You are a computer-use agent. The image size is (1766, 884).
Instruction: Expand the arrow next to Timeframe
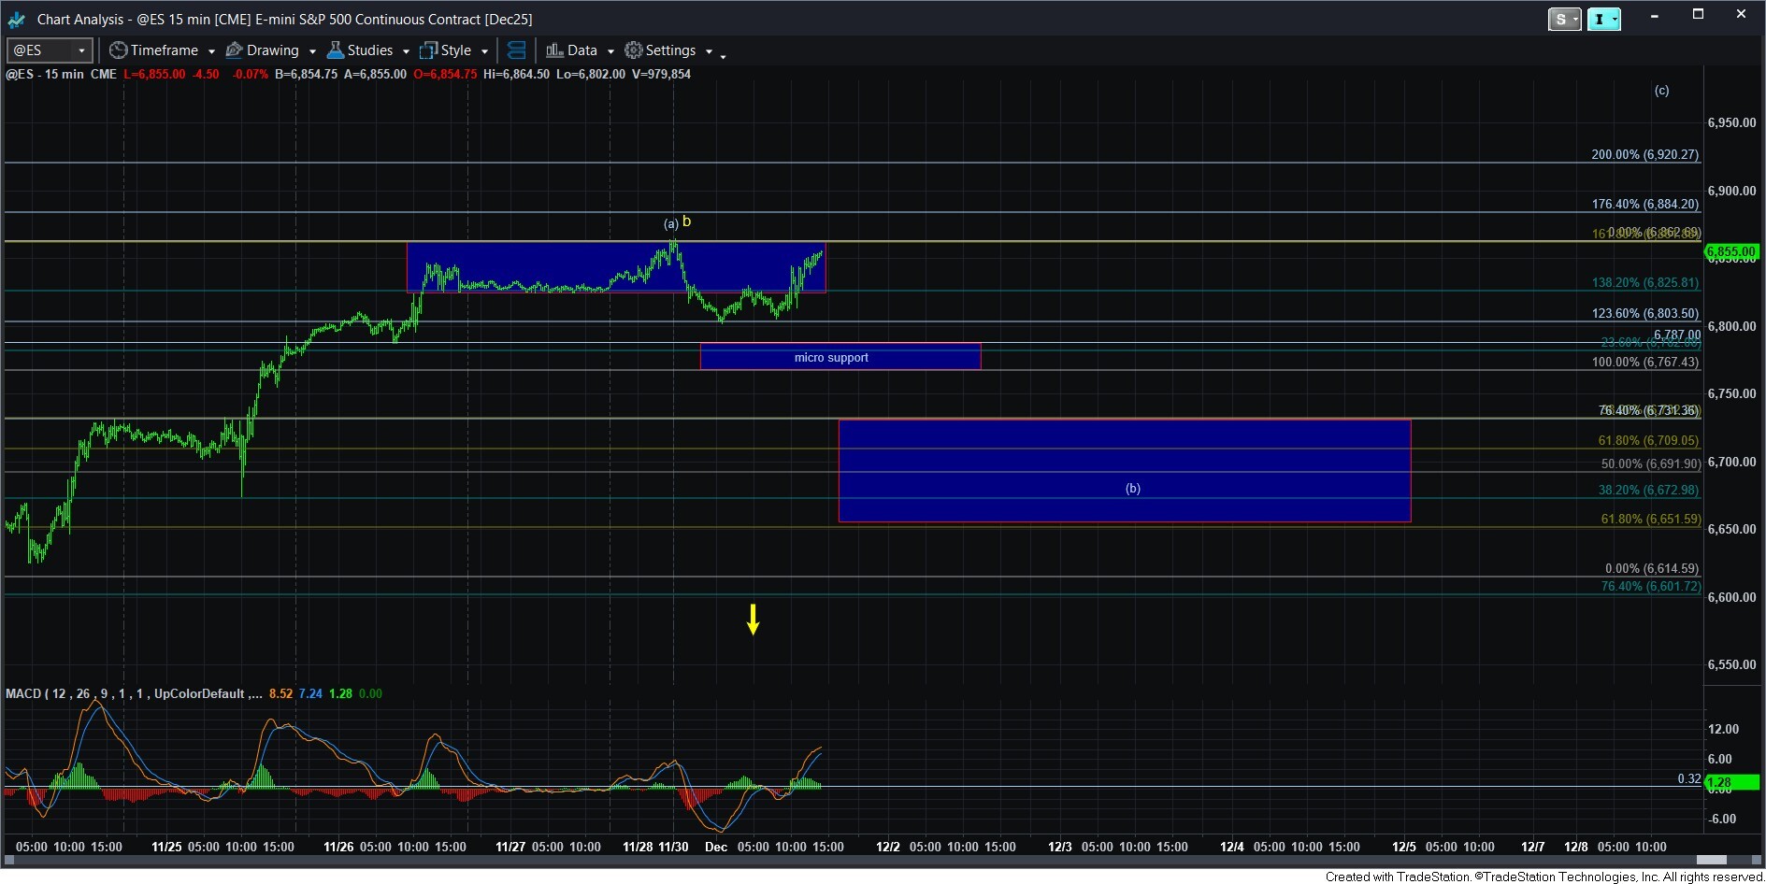click(211, 51)
